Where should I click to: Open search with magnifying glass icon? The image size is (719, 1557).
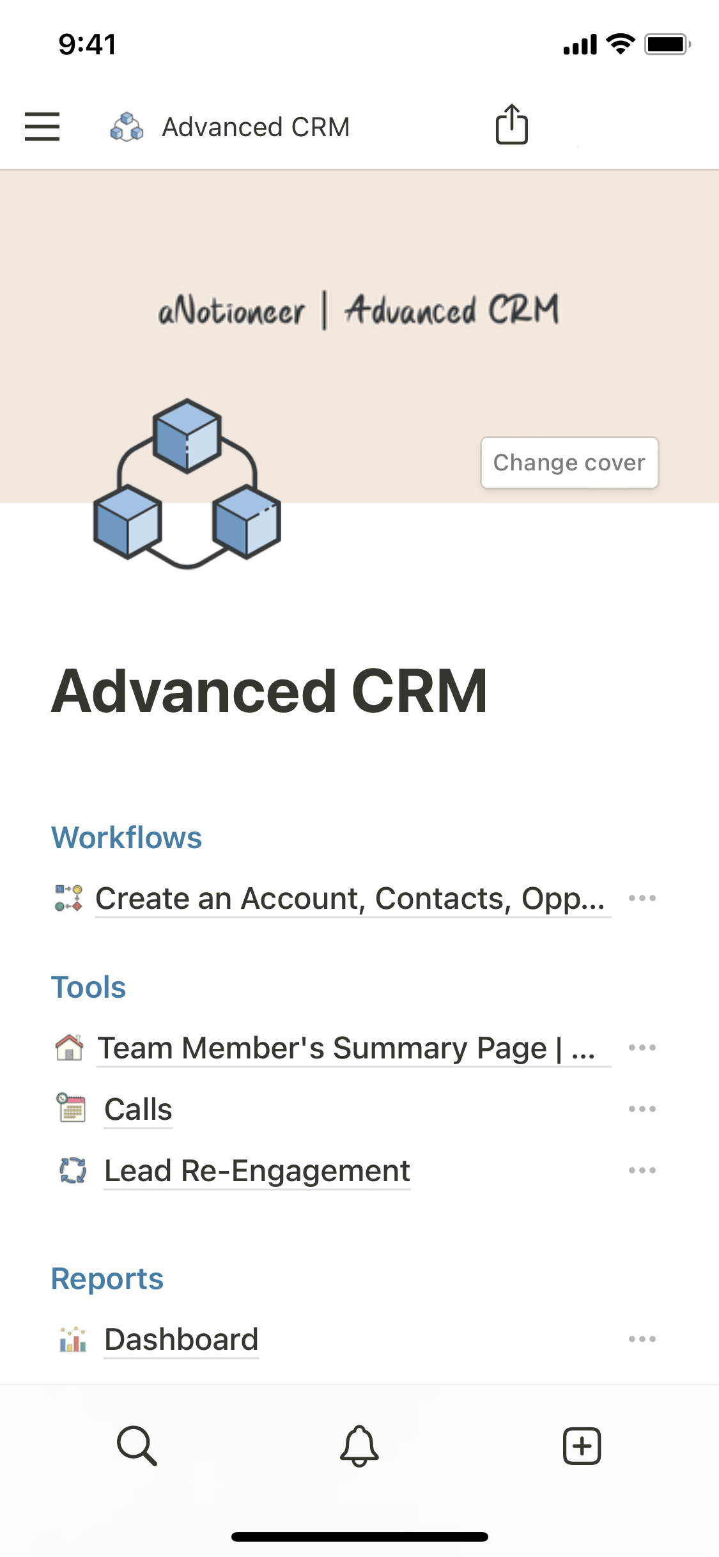pos(137,1445)
